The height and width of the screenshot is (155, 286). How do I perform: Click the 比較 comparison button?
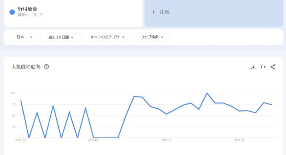[x=165, y=12]
